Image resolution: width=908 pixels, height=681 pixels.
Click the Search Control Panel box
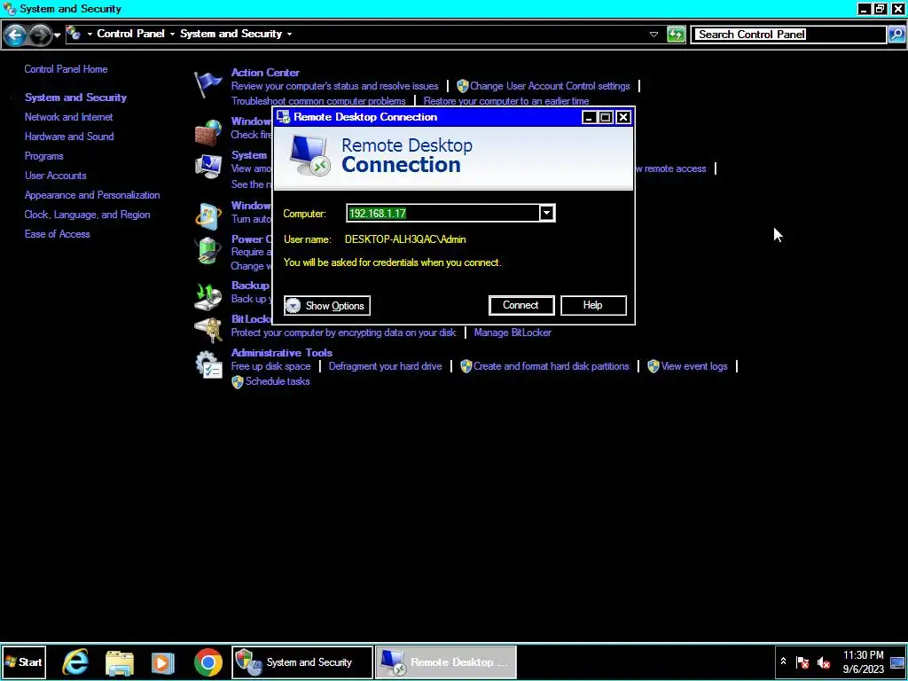click(788, 35)
